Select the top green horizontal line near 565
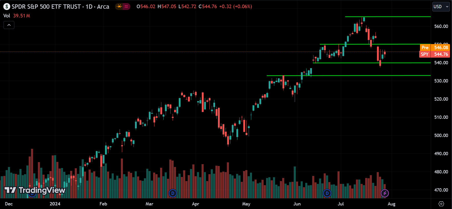 click(x=388, y=17)
